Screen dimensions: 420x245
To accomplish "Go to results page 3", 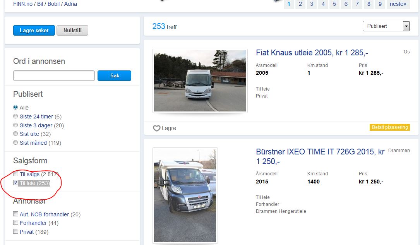I will click(312, 4).
